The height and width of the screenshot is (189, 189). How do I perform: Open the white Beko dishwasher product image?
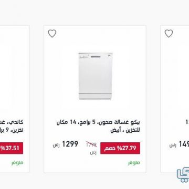(95, 76)
